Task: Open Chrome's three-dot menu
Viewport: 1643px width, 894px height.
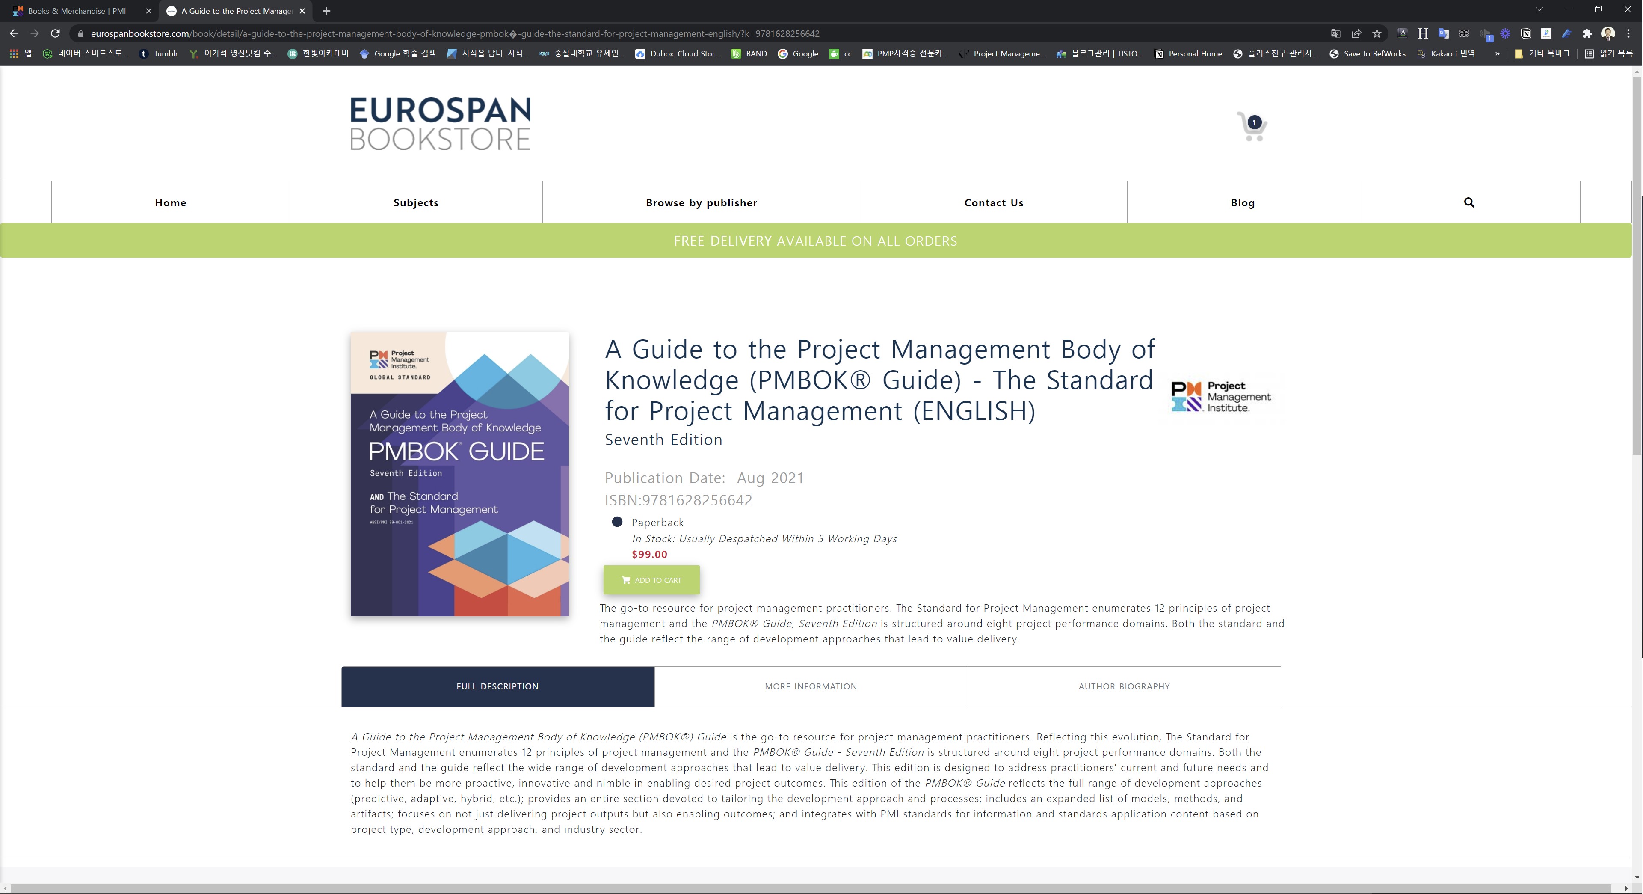Action: (x=1628, y=34)
